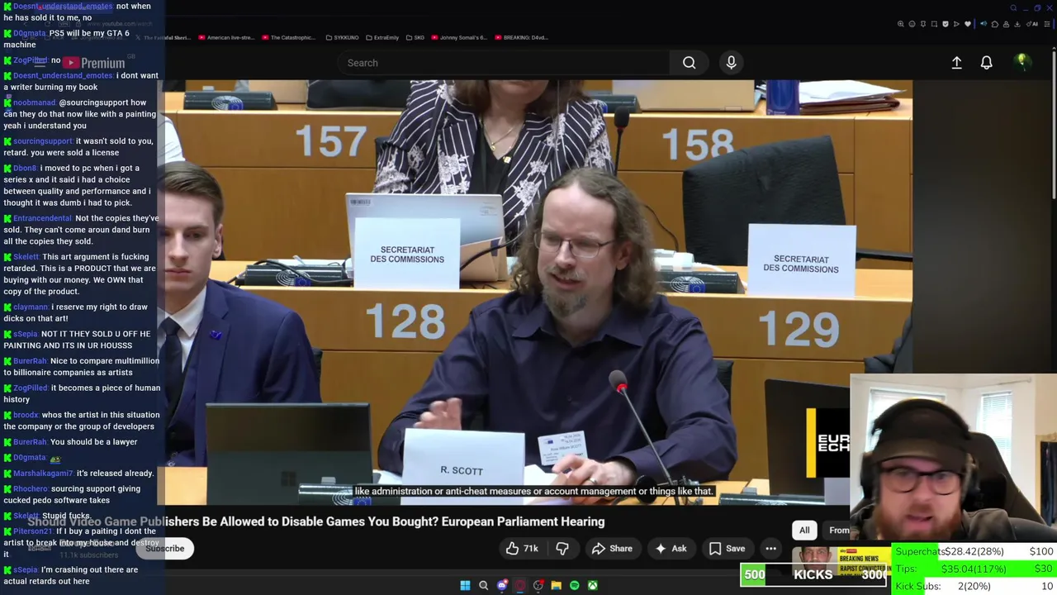Open 'BREAKING: D4vd...' bookmark
Image resolution: width=1057 pixels, height=595 pixels.
(x=520, y=37)
